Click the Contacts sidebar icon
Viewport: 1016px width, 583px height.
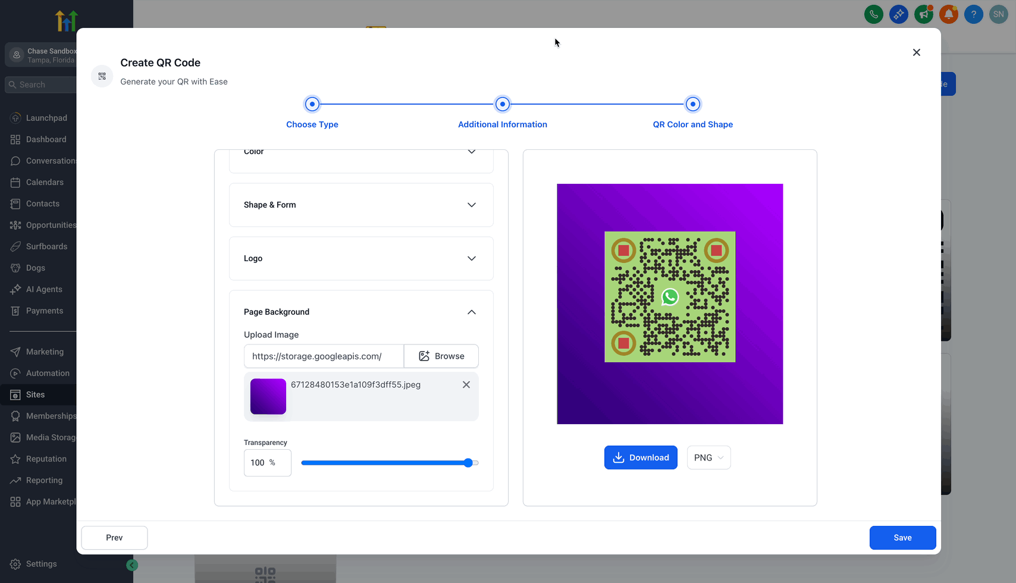(x=15, y=203)
